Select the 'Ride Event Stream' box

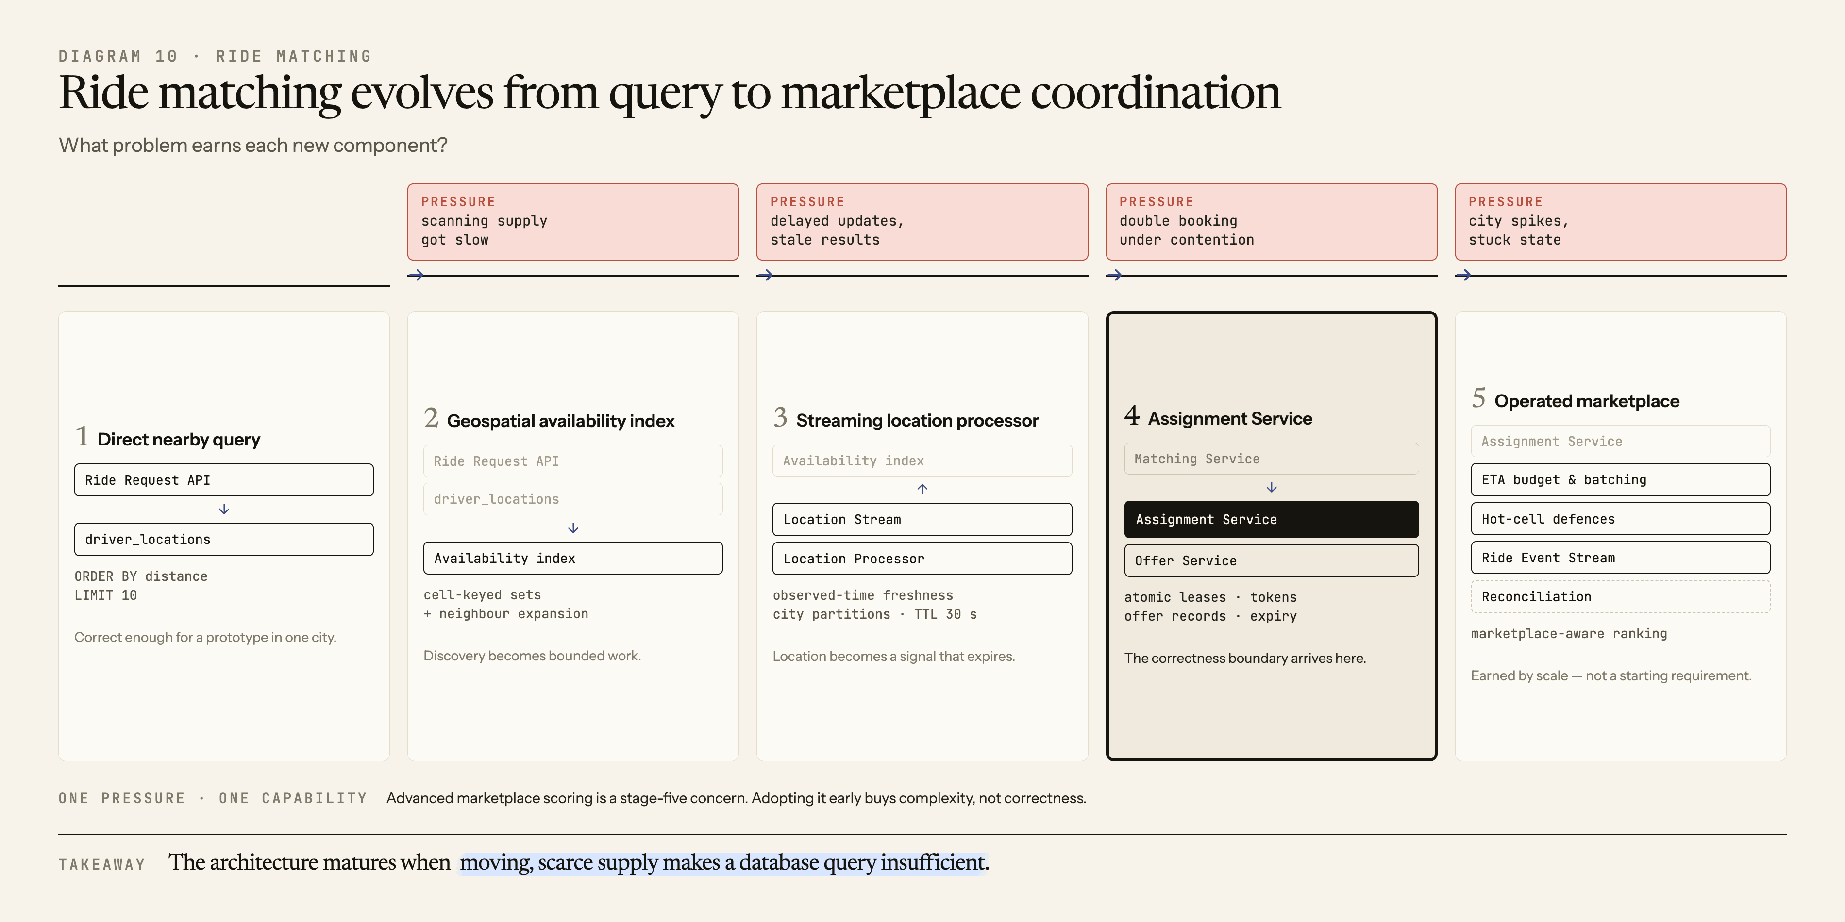pyautogui.click(x=1620, y=558)
